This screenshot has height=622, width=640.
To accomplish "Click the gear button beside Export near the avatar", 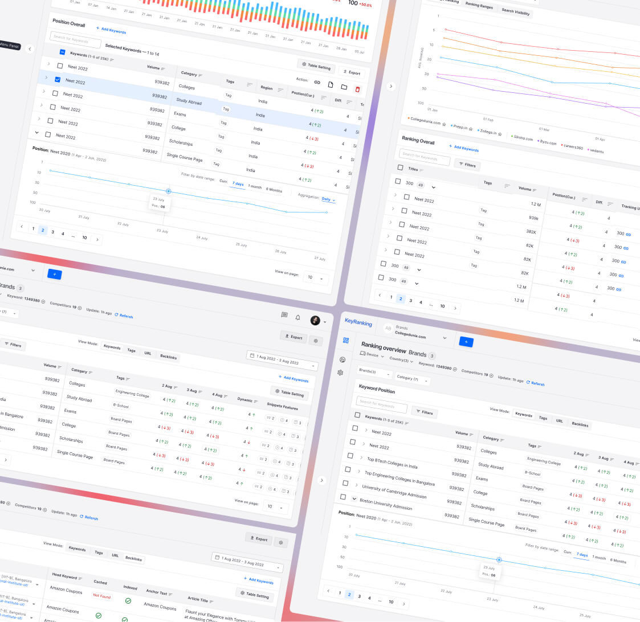I will [x=316, y=341].
